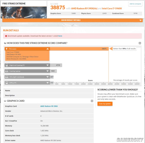
Task: Click the Add to compare button
Action: [x=135, y=4]
